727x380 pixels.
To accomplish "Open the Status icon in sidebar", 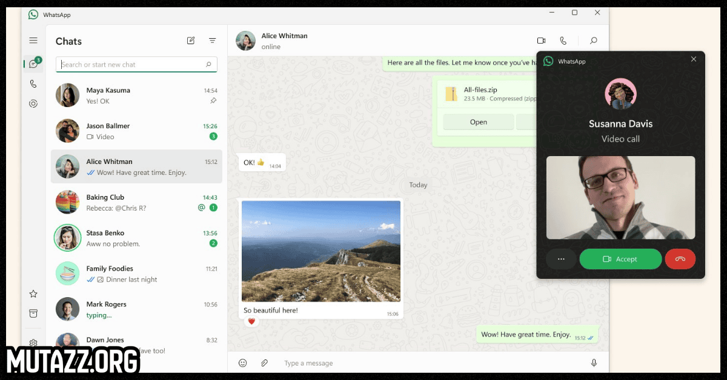I will click(x=33, y=104).
